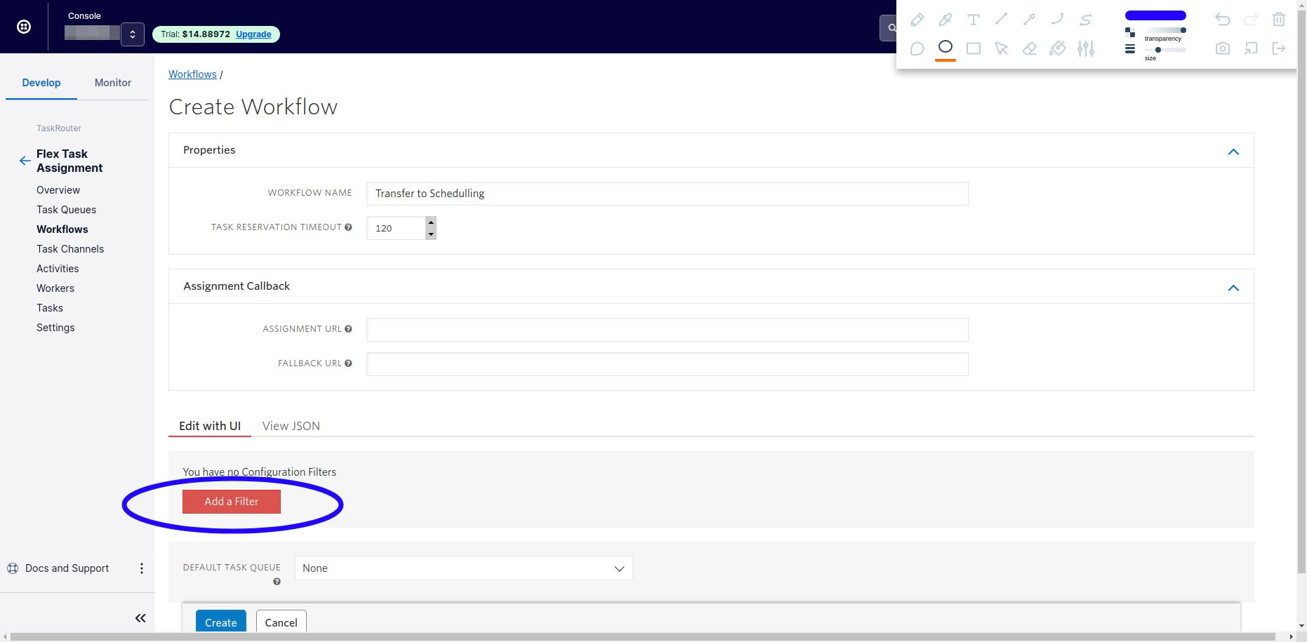This screenshot has height=642, width=1307.
Task: Select the paint fill tool
Action: (1057, 48)
